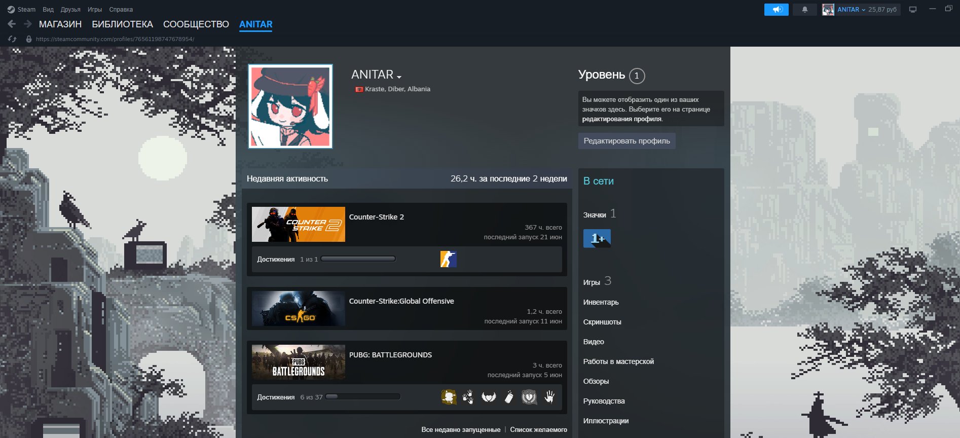
Task: Click the Недавняя активность header
Action: [x=287, y=178]
